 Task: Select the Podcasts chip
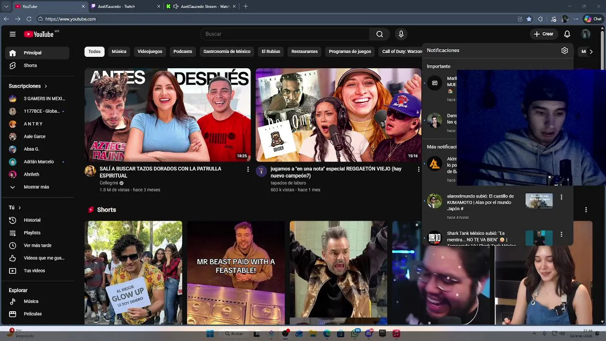[183, 52]
